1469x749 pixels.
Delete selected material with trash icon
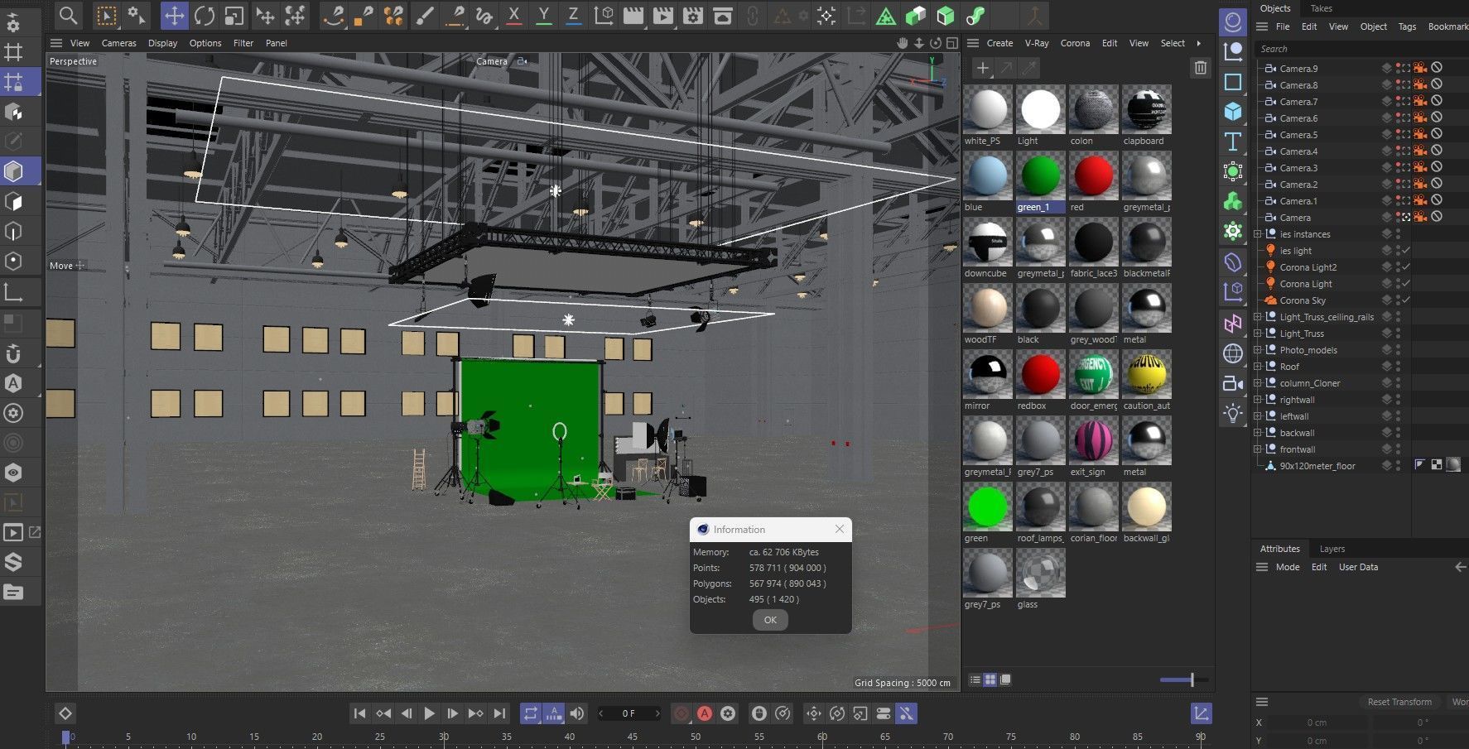tap(1201, 68)
